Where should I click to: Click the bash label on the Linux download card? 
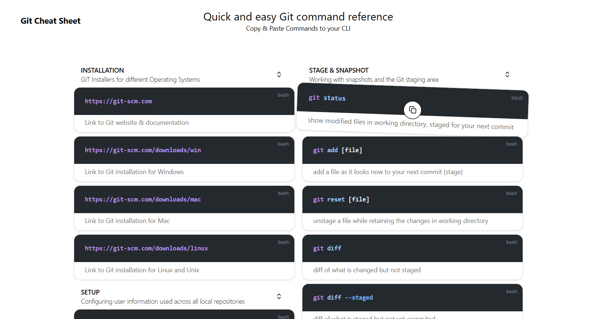(x=283, y=242)
